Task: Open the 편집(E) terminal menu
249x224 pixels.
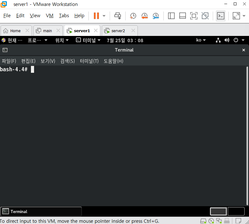Action: click(x=28, y=61)
